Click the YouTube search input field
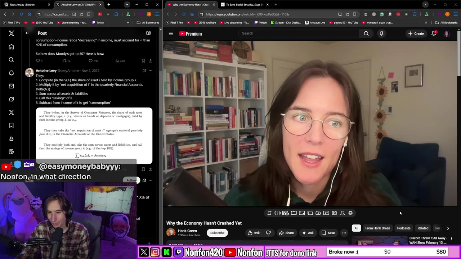 [298, 33]
